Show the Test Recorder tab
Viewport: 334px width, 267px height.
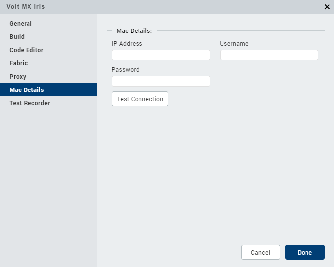click(x=29, y=103)
